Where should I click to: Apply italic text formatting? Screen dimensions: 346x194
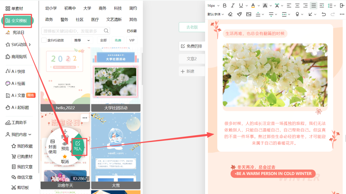tap(233, 5)
